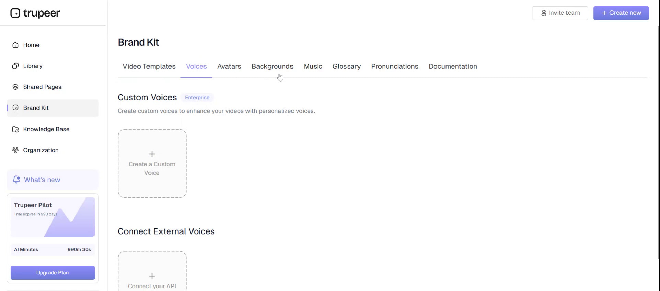Screen dimensions: 660x291
Task: Click plus icon above Connect your API
Action: pos(152,276)
